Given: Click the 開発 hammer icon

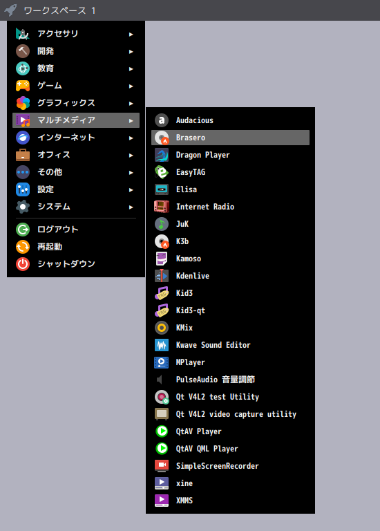Looking at the screenshot, I should point(23,51).
